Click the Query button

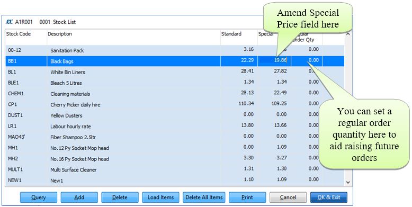[39, 197]
